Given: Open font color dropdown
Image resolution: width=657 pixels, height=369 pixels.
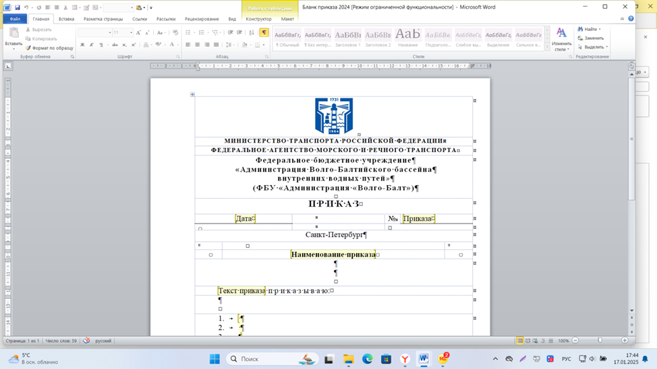Looking at the screenshot, I should [x=177, y=44].
